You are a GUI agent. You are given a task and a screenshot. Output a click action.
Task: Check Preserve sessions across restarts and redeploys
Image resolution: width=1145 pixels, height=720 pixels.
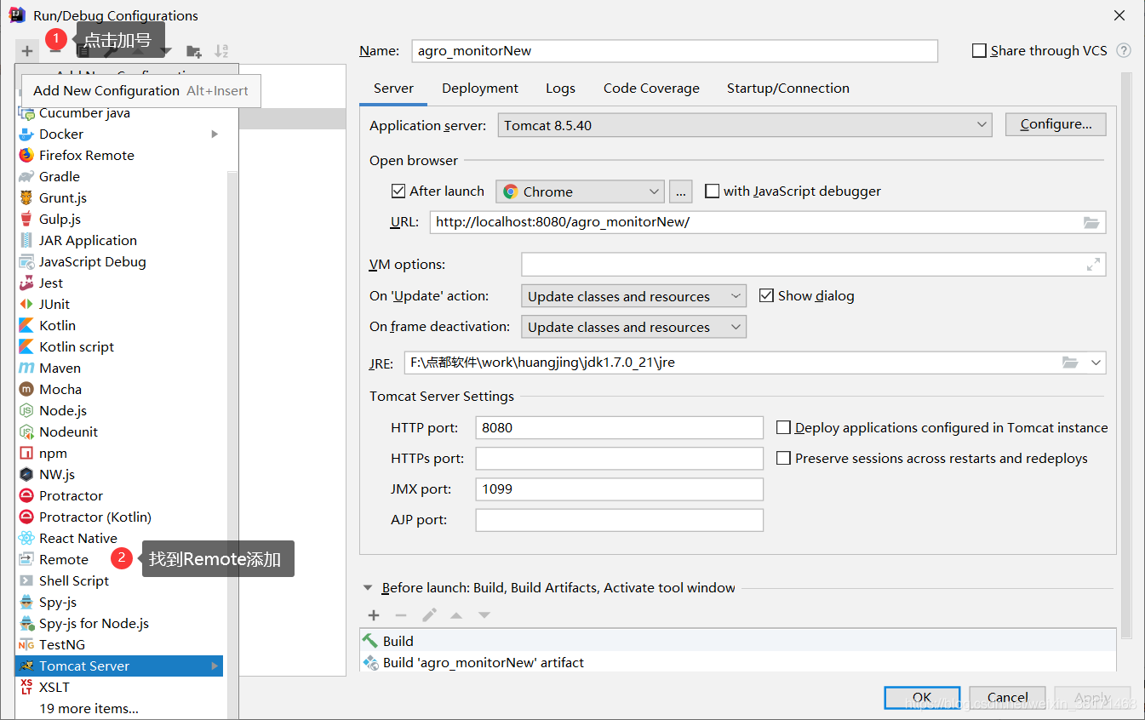click(783, 459)
